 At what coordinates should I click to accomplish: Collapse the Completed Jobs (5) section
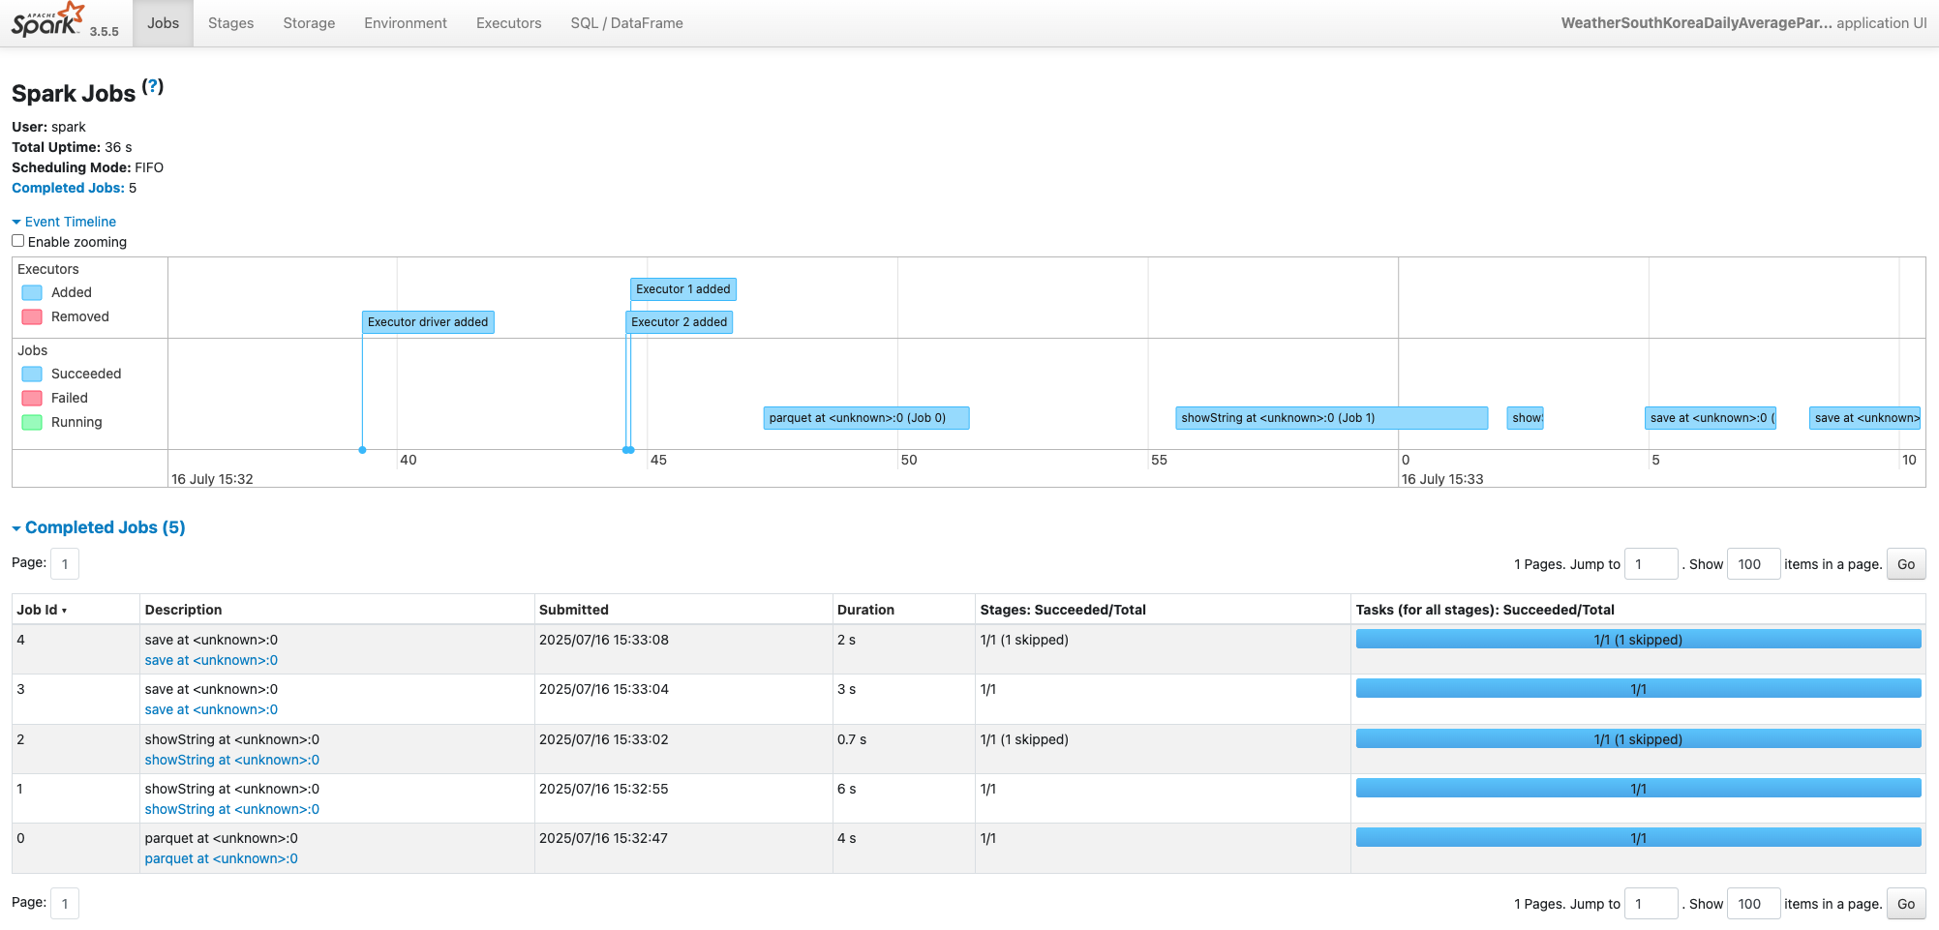click(x=99, y=527)
